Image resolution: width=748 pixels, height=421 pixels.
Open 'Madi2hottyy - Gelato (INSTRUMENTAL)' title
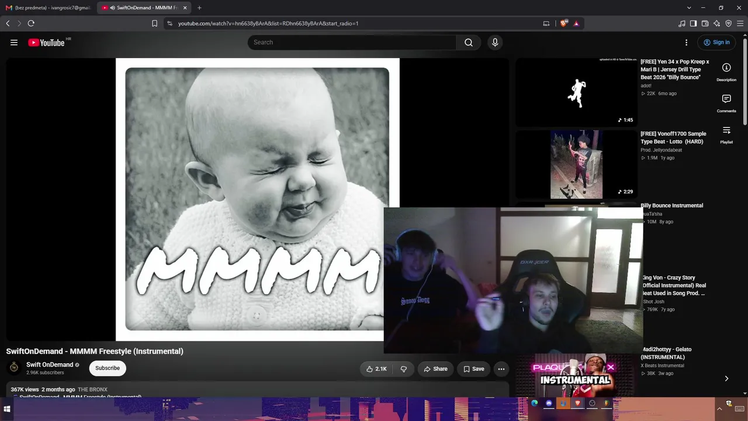(666, 353)
